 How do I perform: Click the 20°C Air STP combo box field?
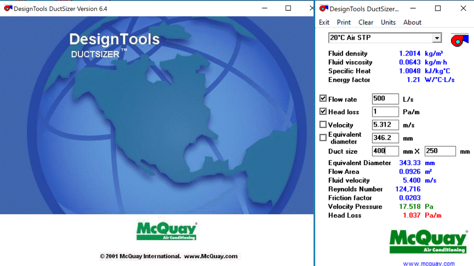385,38
